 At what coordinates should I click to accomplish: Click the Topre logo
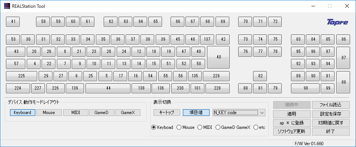point(337,22)
